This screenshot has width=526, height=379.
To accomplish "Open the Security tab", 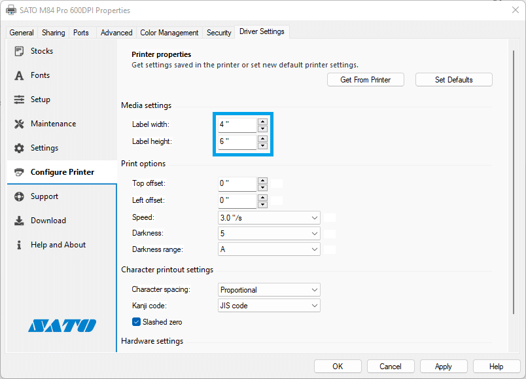I will pos(219,33).
